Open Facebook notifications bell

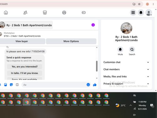click(x=141, y=13)
